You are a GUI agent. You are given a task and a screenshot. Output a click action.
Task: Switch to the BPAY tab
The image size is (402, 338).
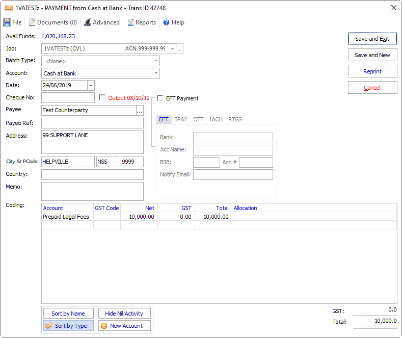(181, 119)
